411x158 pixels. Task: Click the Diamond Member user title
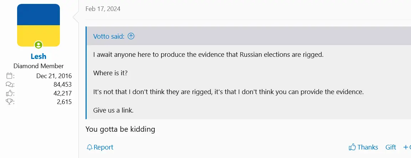click(x=38, y=66)
